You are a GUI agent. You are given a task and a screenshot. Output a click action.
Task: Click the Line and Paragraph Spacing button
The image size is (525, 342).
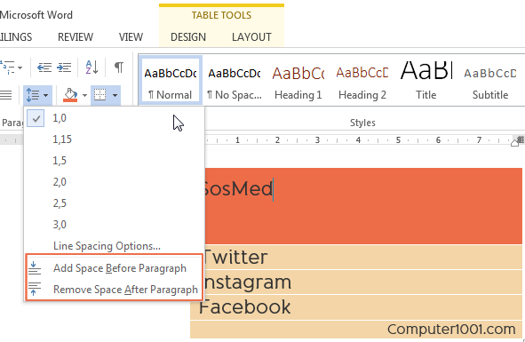(37, 95)
